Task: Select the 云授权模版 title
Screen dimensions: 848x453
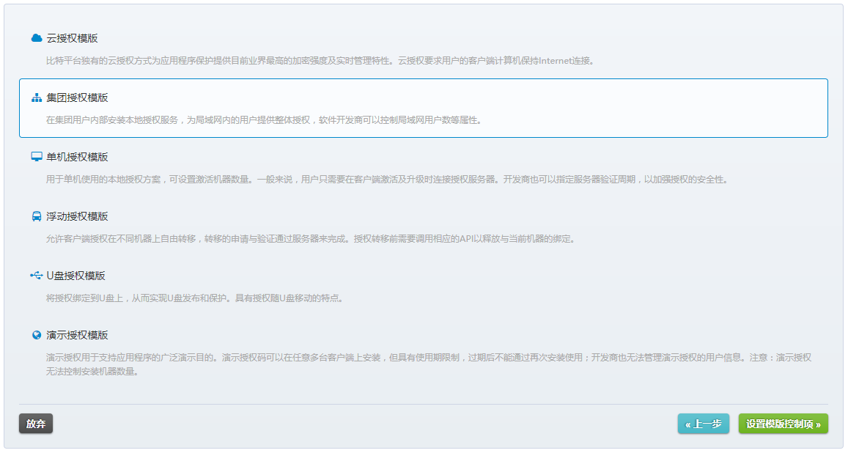Action: pos(72,38)
